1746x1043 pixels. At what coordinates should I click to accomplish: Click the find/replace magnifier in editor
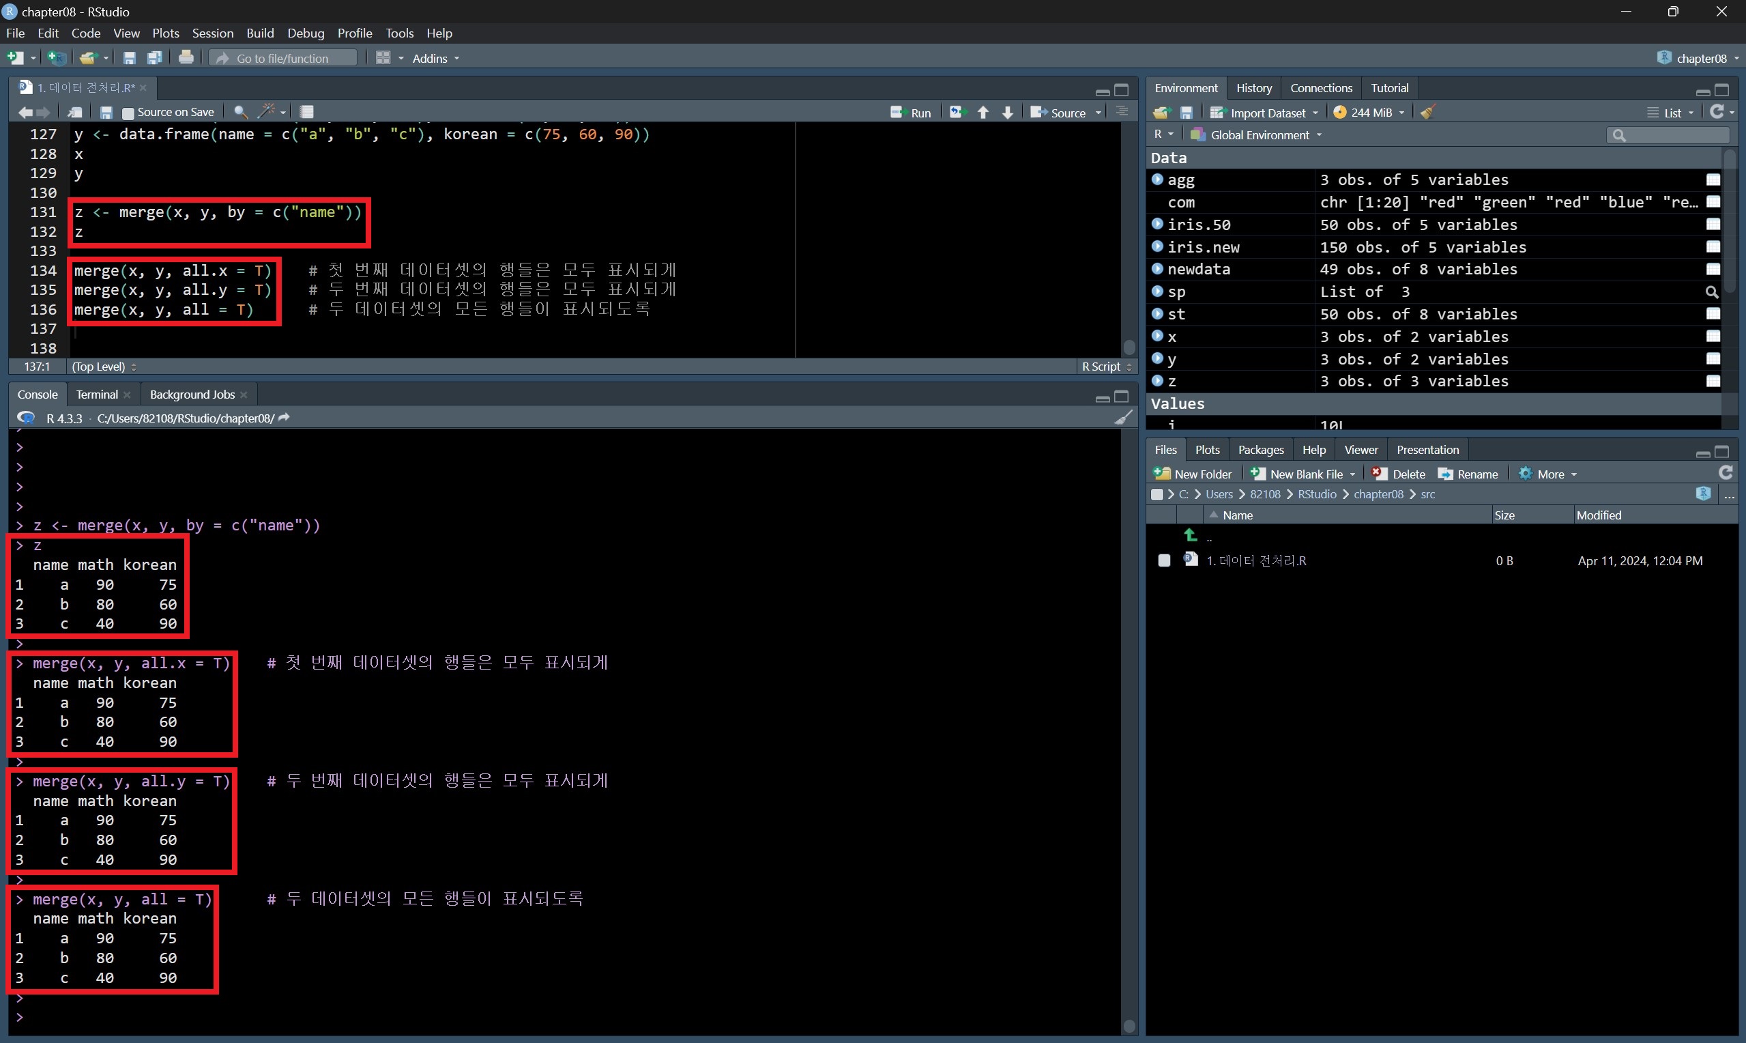click(240, 112)
